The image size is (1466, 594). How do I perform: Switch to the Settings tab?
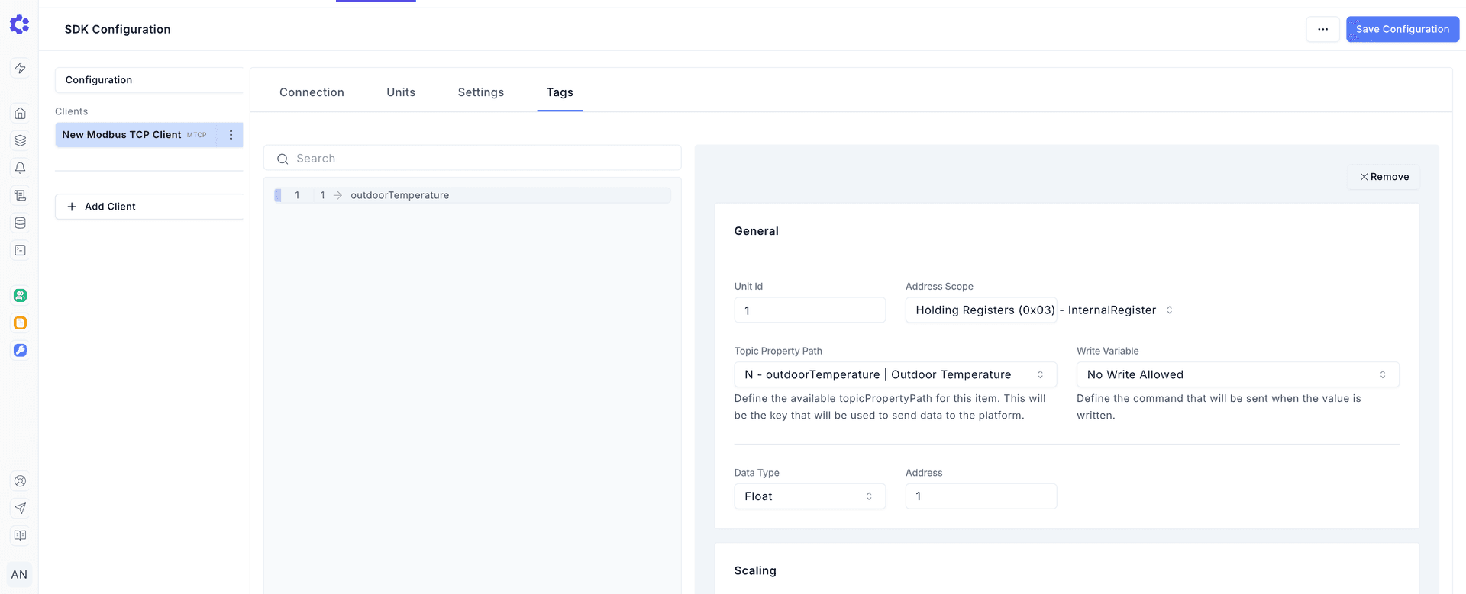pos(481,92)
